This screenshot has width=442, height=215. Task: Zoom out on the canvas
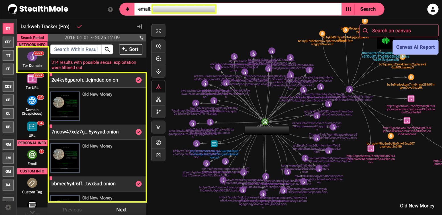[x=158, y=59]
